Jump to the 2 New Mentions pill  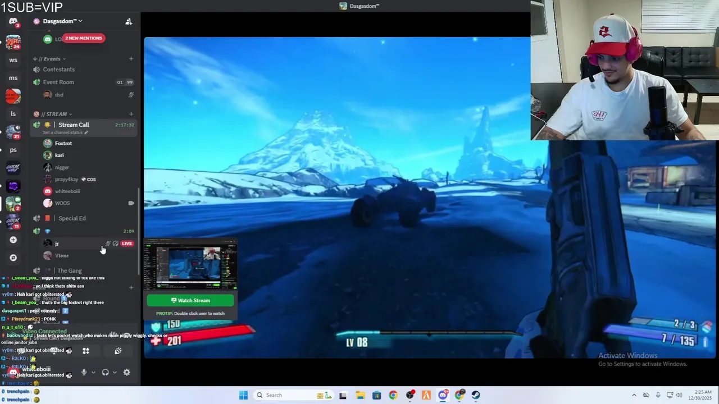point(83,38)
